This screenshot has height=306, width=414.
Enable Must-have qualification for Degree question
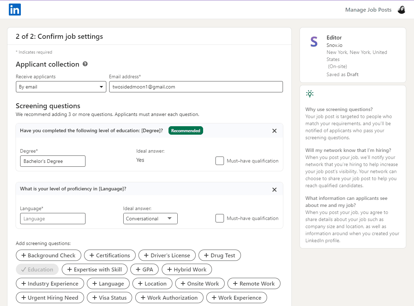(x=220, y=161)
